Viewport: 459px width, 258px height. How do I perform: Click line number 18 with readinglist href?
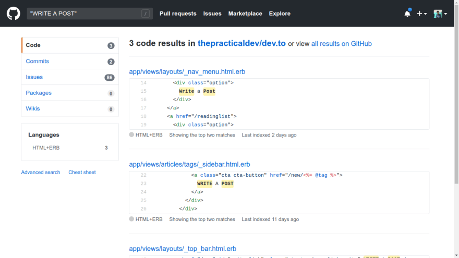pos(143,116)
